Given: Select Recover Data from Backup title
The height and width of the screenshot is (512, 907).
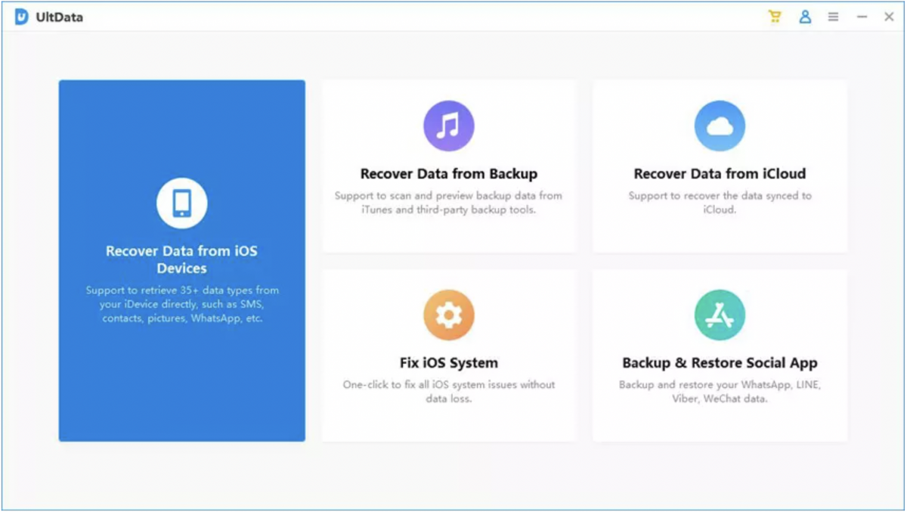Looking at the screenshot, I should [449, 174].
